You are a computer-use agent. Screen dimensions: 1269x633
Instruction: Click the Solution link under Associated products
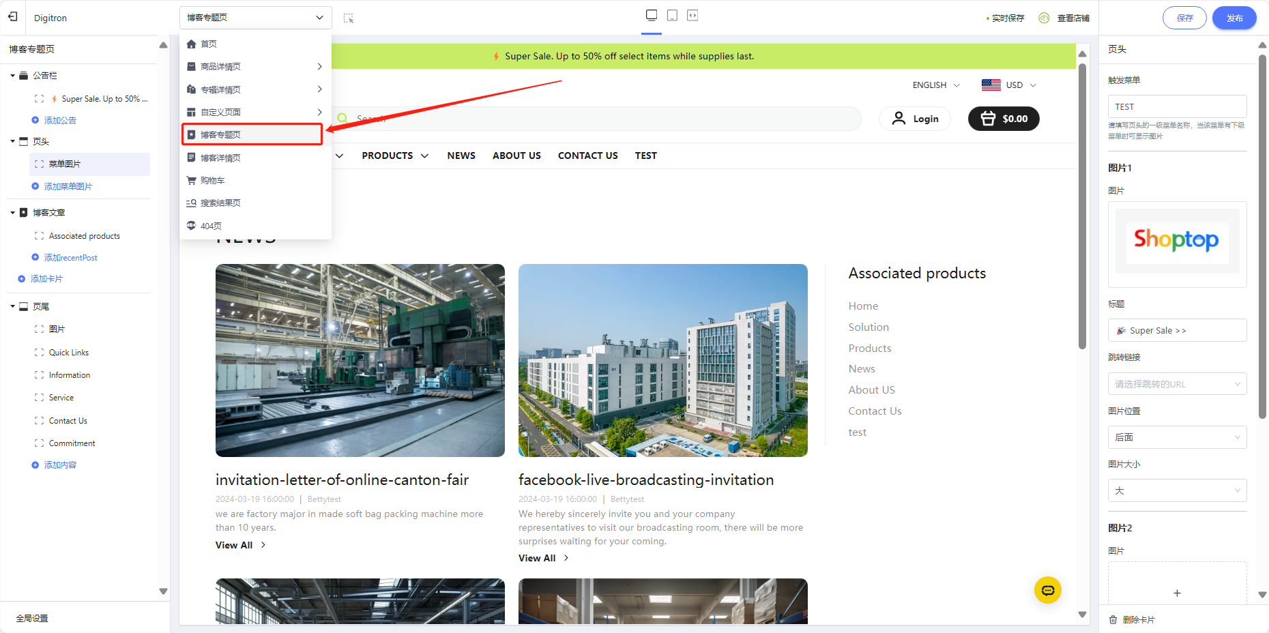coord(869,327)
